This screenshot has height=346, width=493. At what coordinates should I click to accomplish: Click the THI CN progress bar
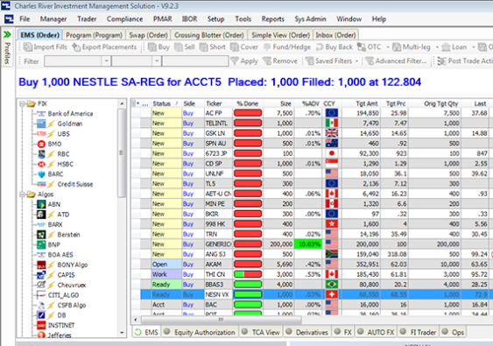tap(248, 274)
